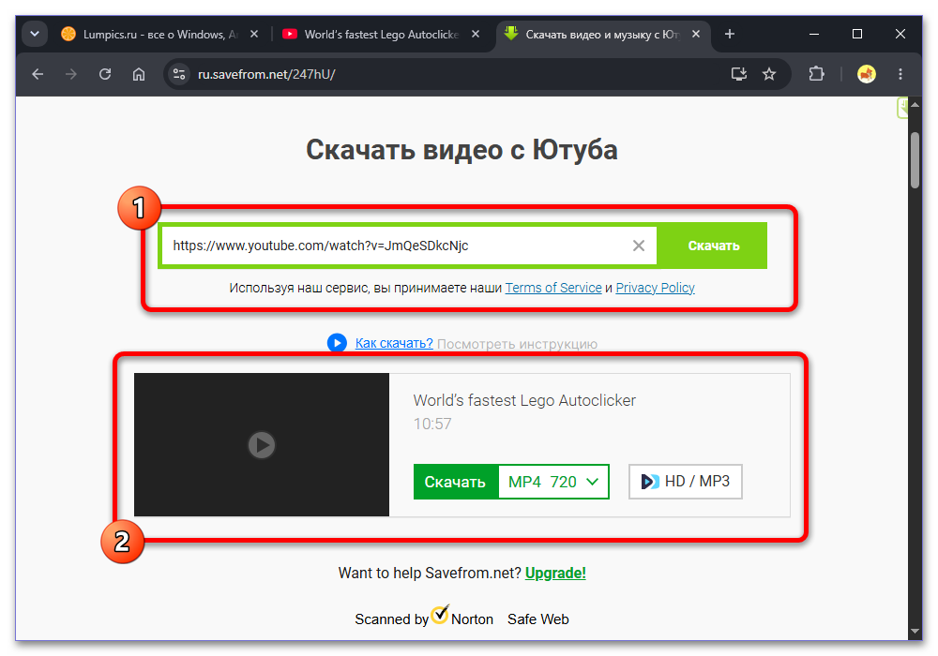Click the dark green Скачать download button
This screenshot has width=938, height=656.
455,482
